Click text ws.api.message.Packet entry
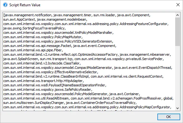 pyautogui.click(x=37, y=46)
